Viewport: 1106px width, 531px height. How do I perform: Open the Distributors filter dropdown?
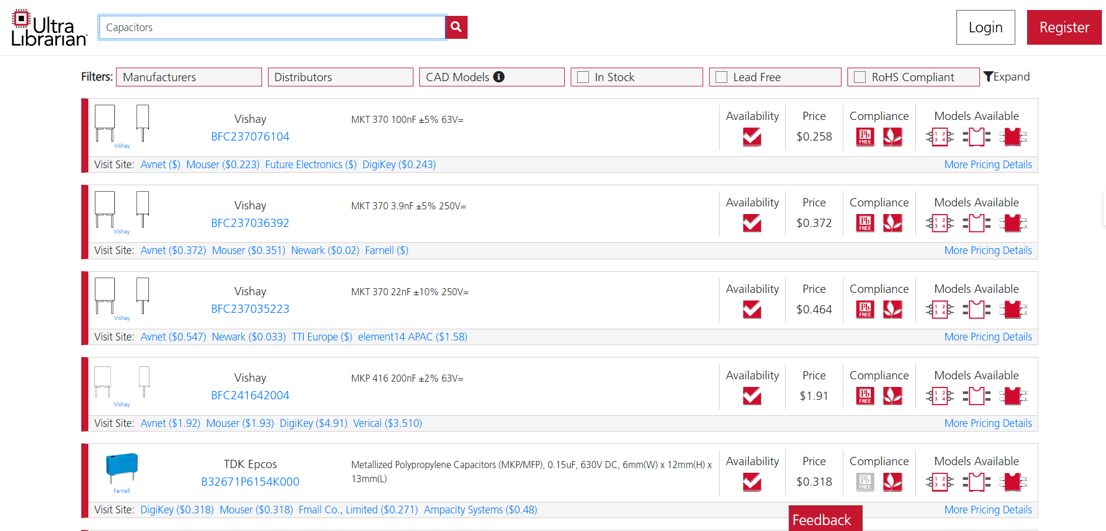coord(340,77)
